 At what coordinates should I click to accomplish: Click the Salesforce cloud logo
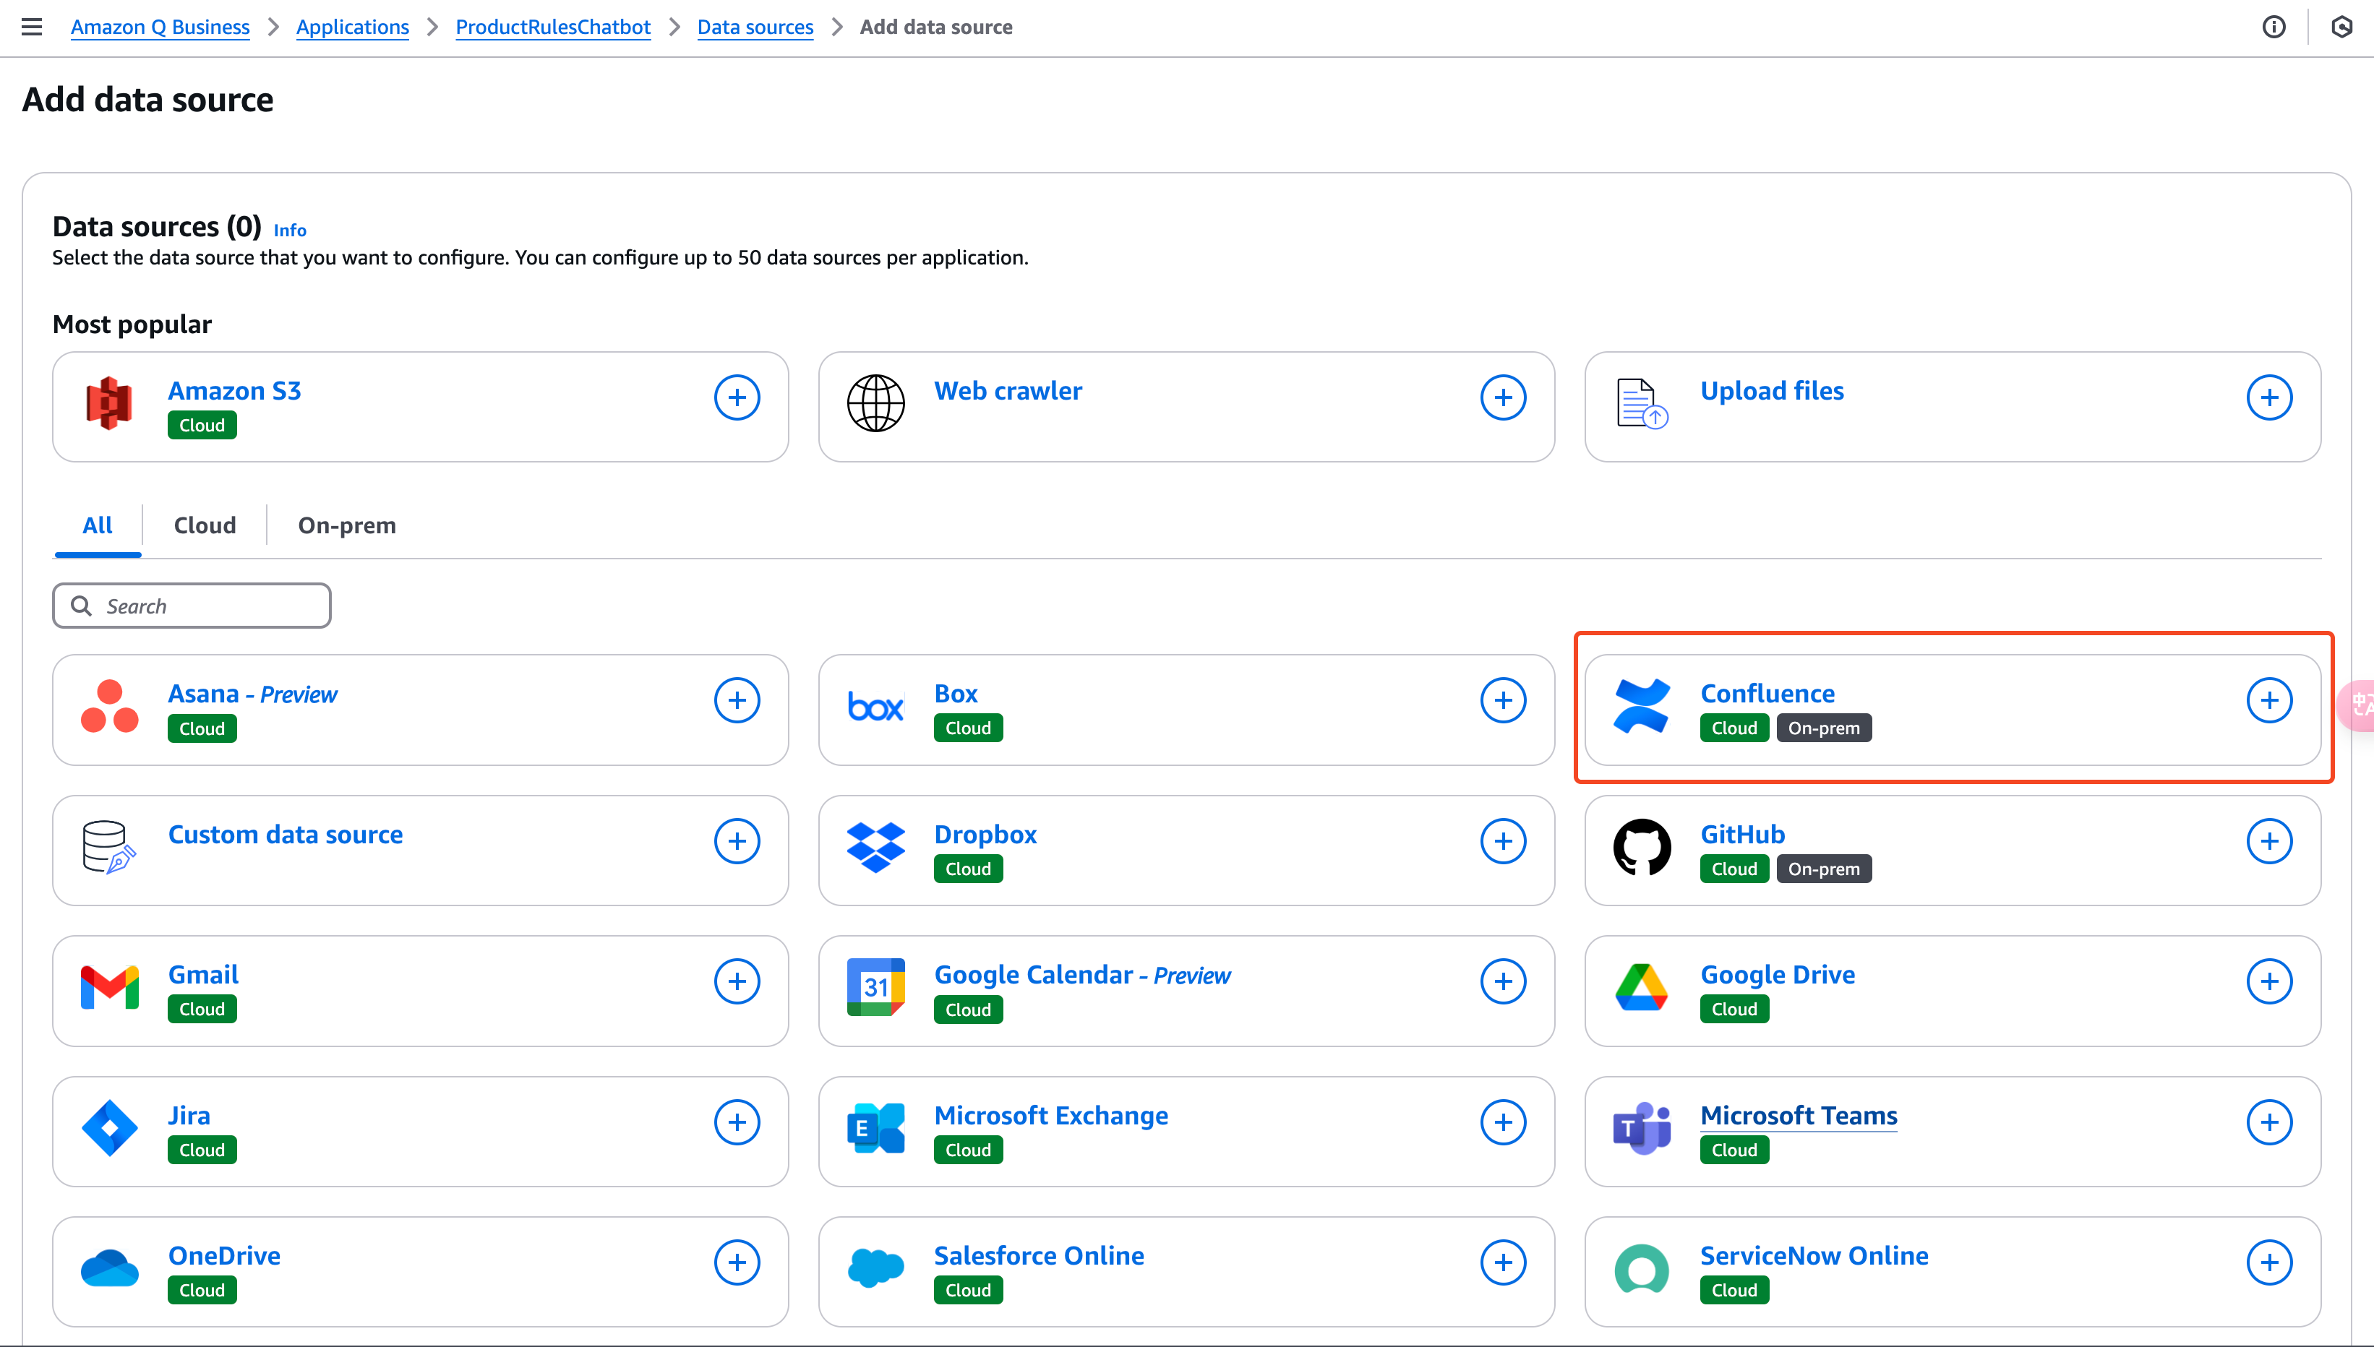[875, 1268]
